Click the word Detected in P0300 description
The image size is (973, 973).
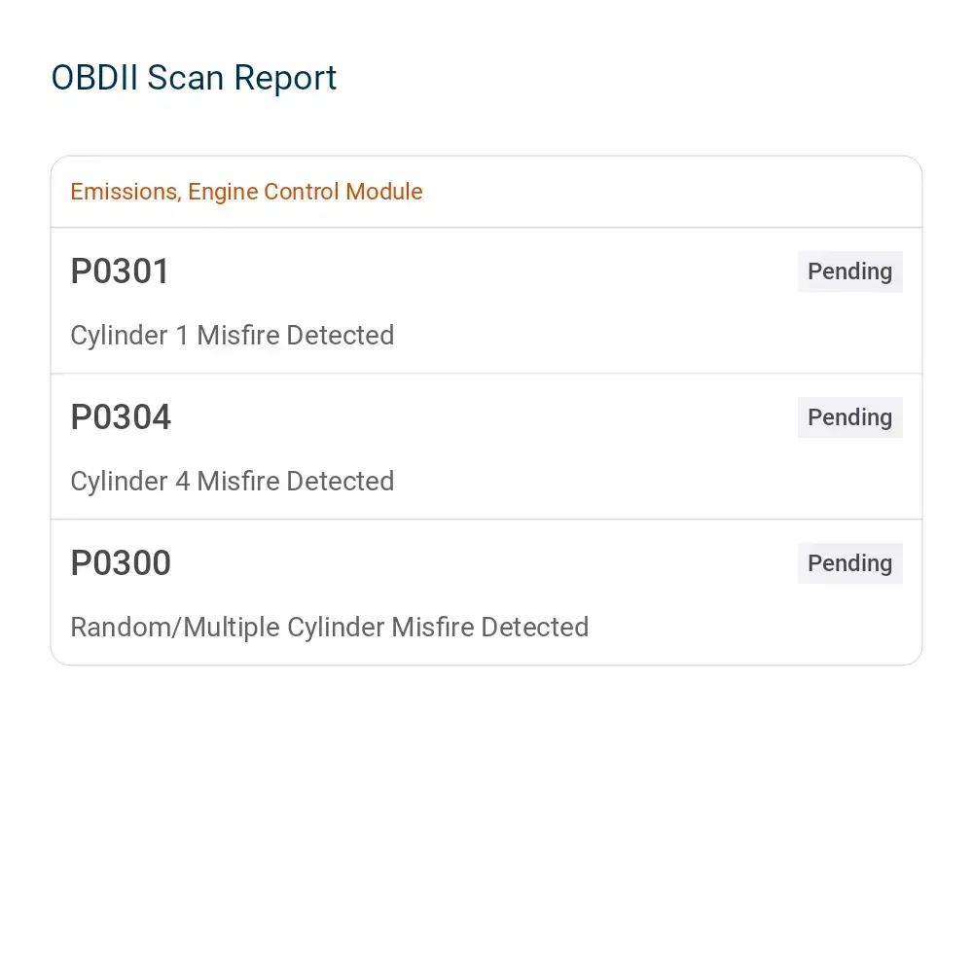[535, 627]
